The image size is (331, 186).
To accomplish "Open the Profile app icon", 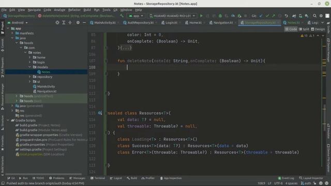I will 233,16.
